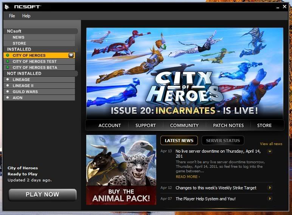This screenshot has height=215, width=292.
Task: Click green status dot beside City of Heroes
Action: click(x=8, y=55)
